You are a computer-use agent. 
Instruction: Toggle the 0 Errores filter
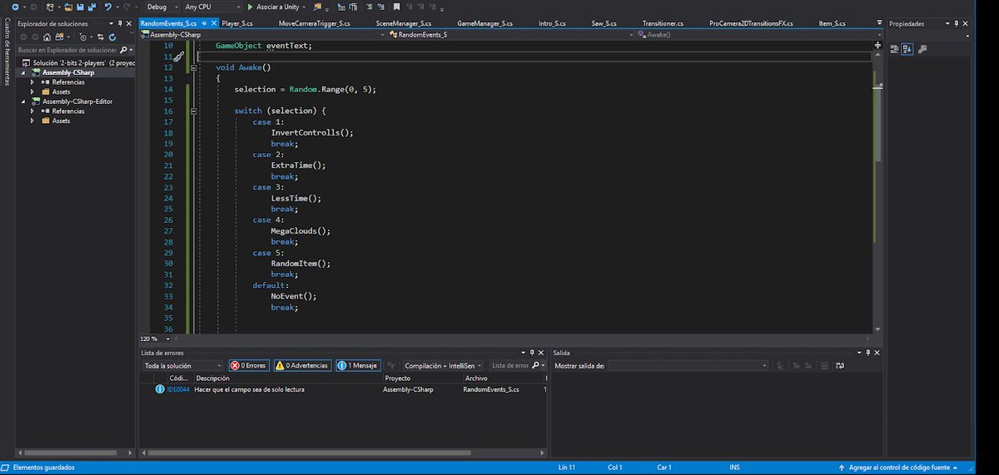(248, 365)
